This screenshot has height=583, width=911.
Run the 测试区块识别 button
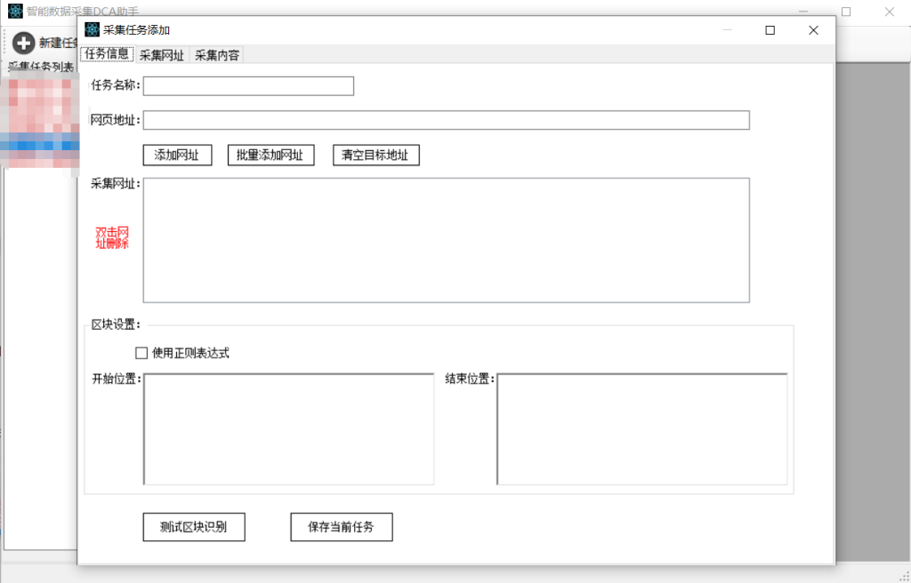194,527
